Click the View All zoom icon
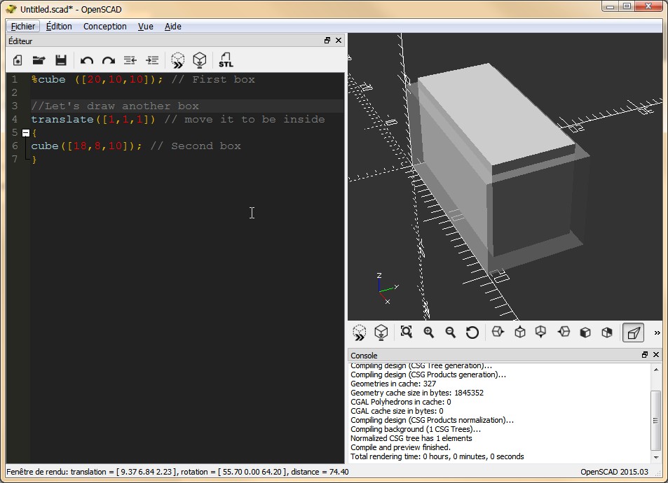Screen dimensions: 668x483 (407, 332)
